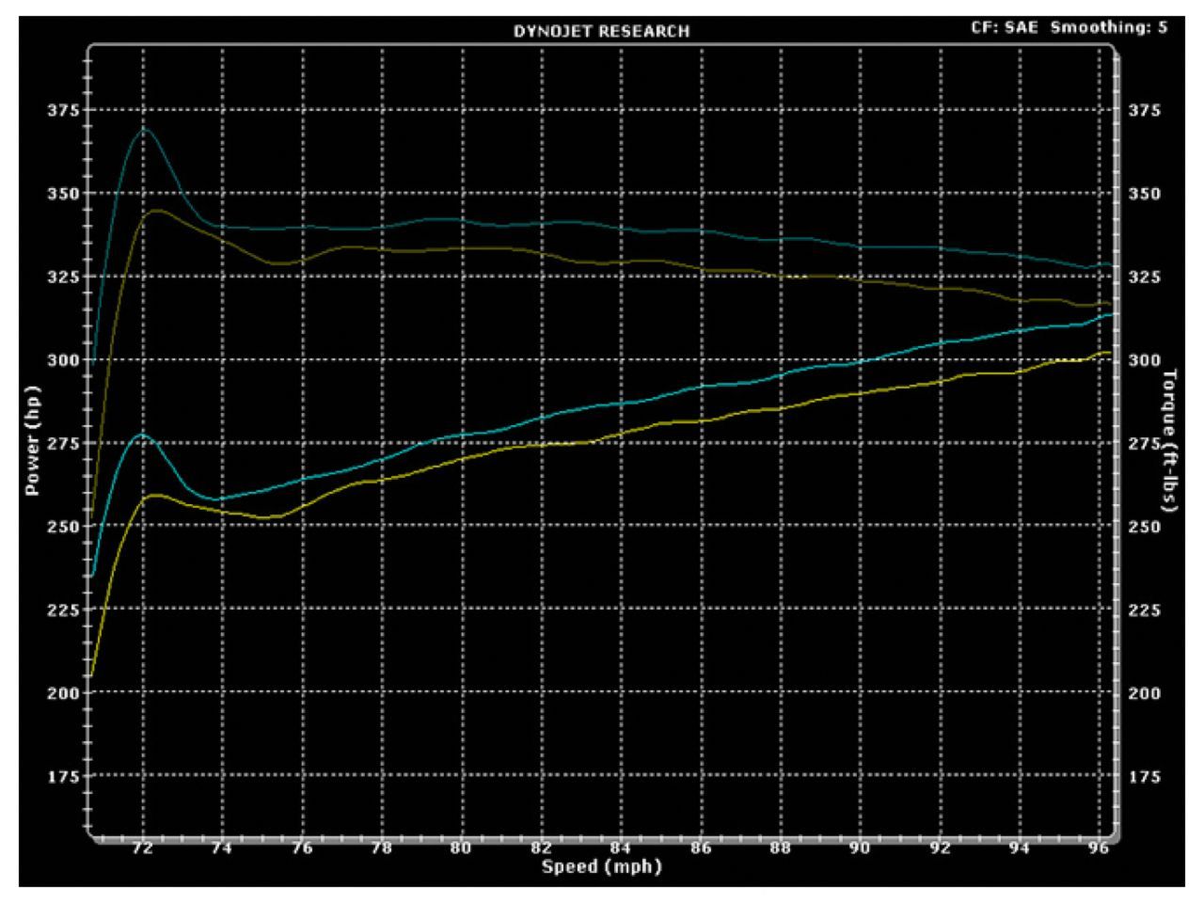Click the Speed (mph) axis title

pos(601,866)
